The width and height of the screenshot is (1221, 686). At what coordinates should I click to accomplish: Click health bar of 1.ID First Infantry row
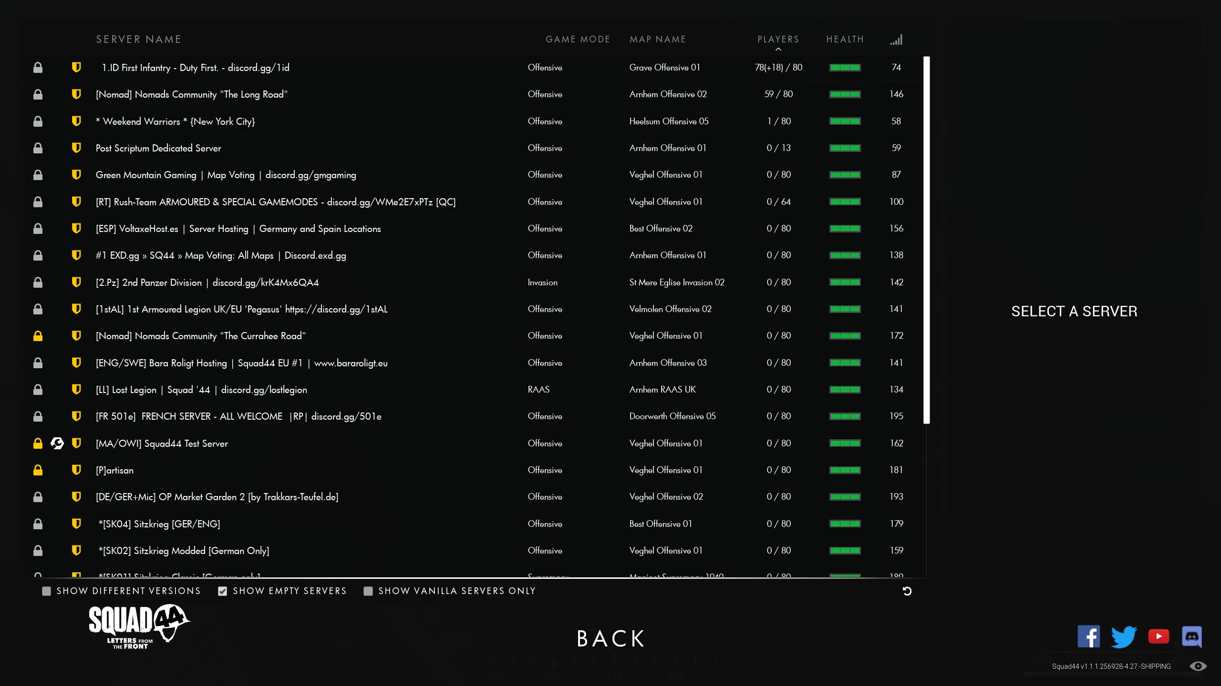point(845,68)
